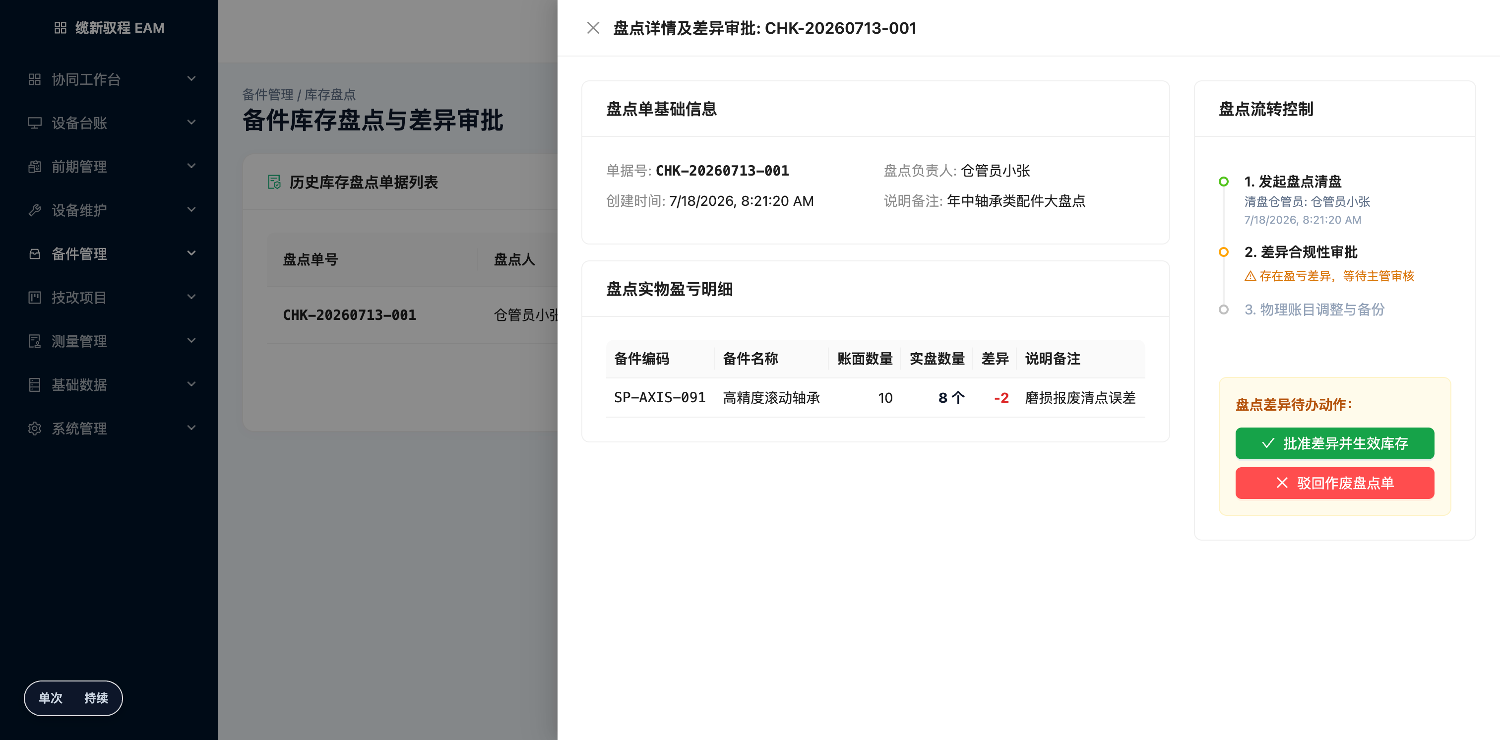Open the 设备台账 menu

tap(109, 123)
